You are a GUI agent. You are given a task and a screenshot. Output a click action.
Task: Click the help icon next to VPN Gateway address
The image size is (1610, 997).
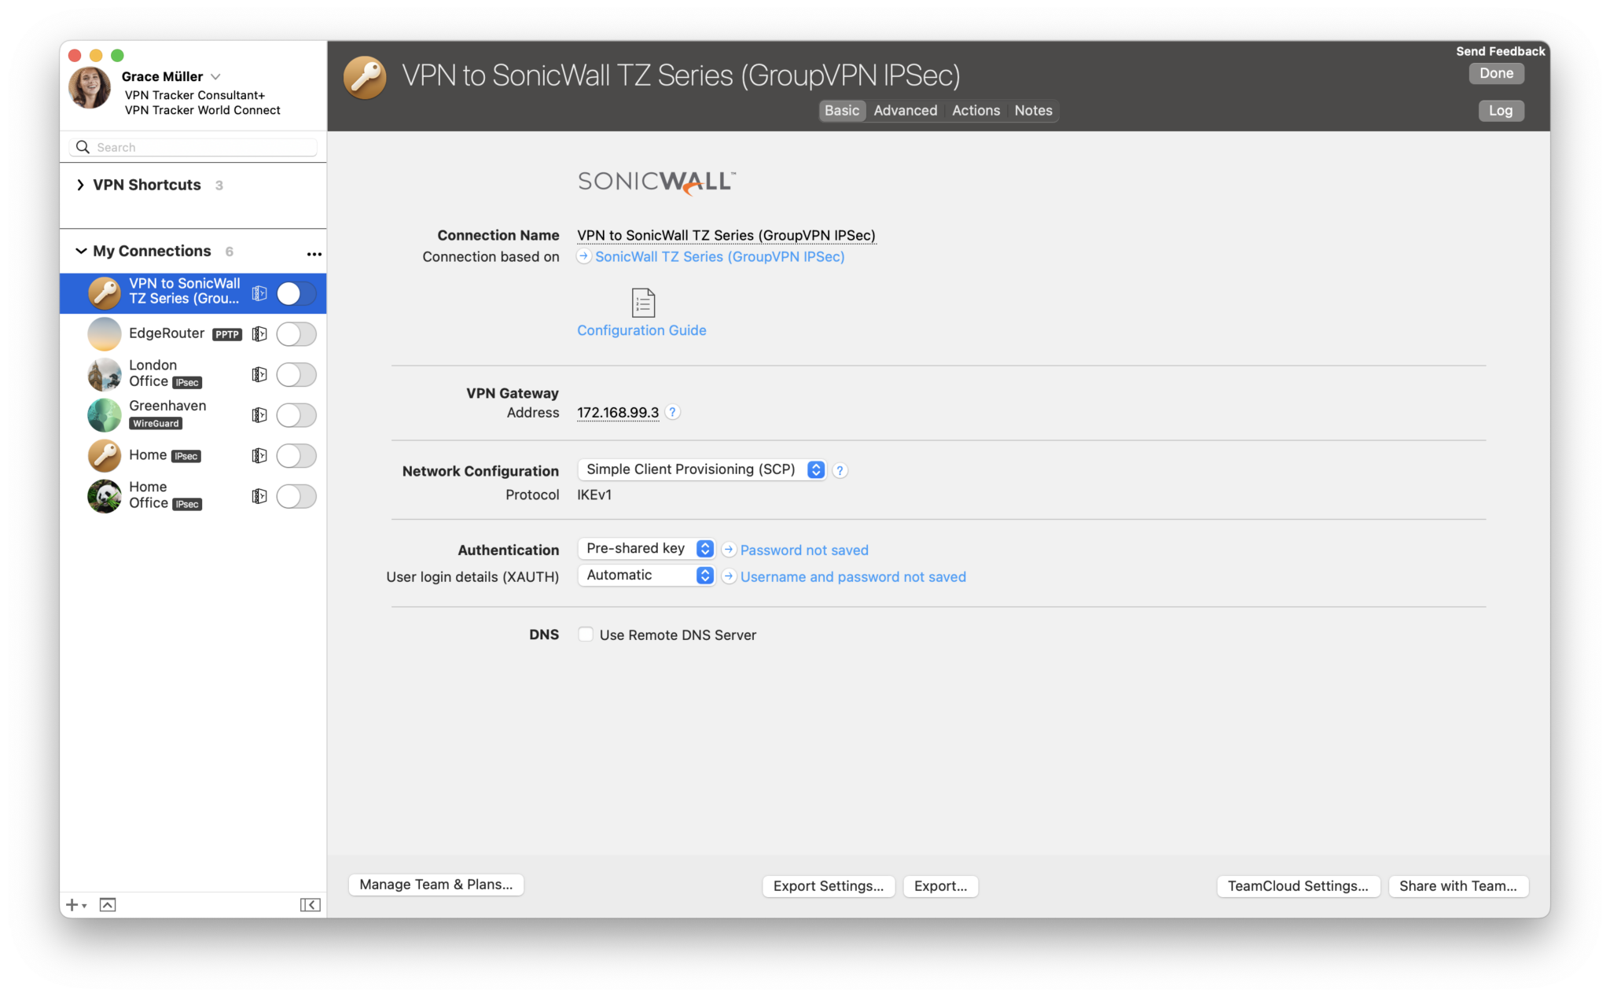pyautogui.click(x=672, y=412)
